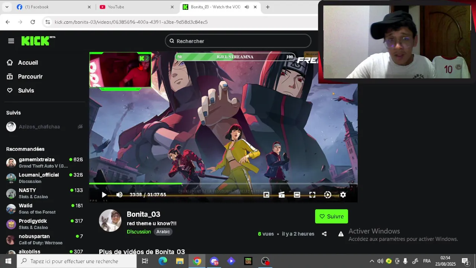Open File Explorer from taskbar
The image size is (476, 268).
pyautogui.click(x=180, y=261)
